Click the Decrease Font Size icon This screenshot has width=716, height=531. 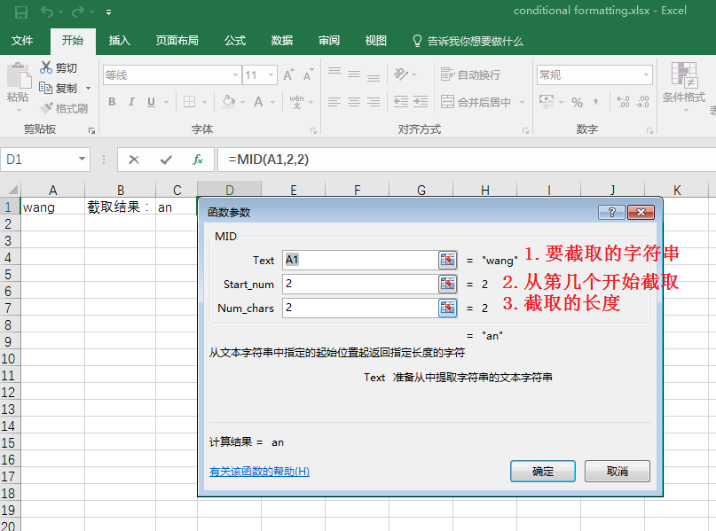click(309, 74)
